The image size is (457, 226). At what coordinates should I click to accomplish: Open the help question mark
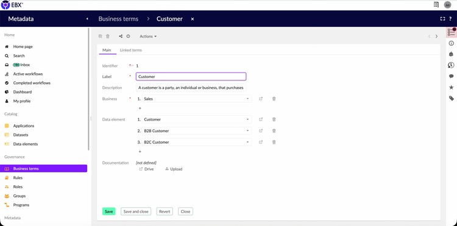[450, 19]
